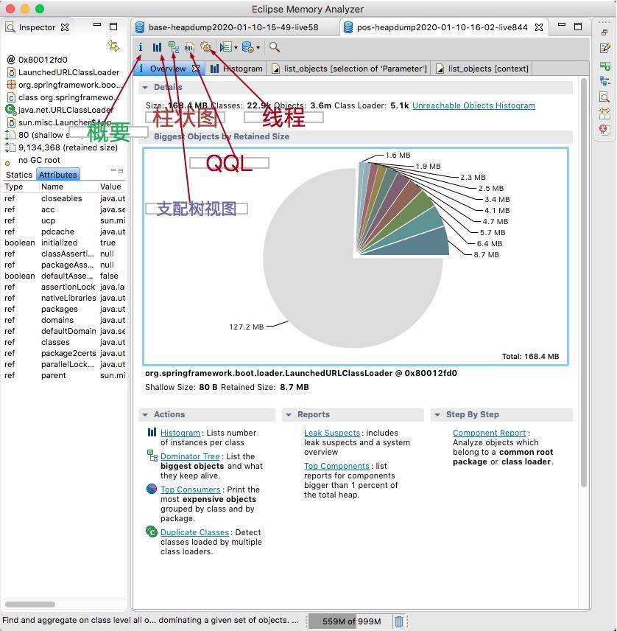The image size is (617, 631).
Task: Open the heap dump Overview toolbar icon
Action: coord(141,47)
